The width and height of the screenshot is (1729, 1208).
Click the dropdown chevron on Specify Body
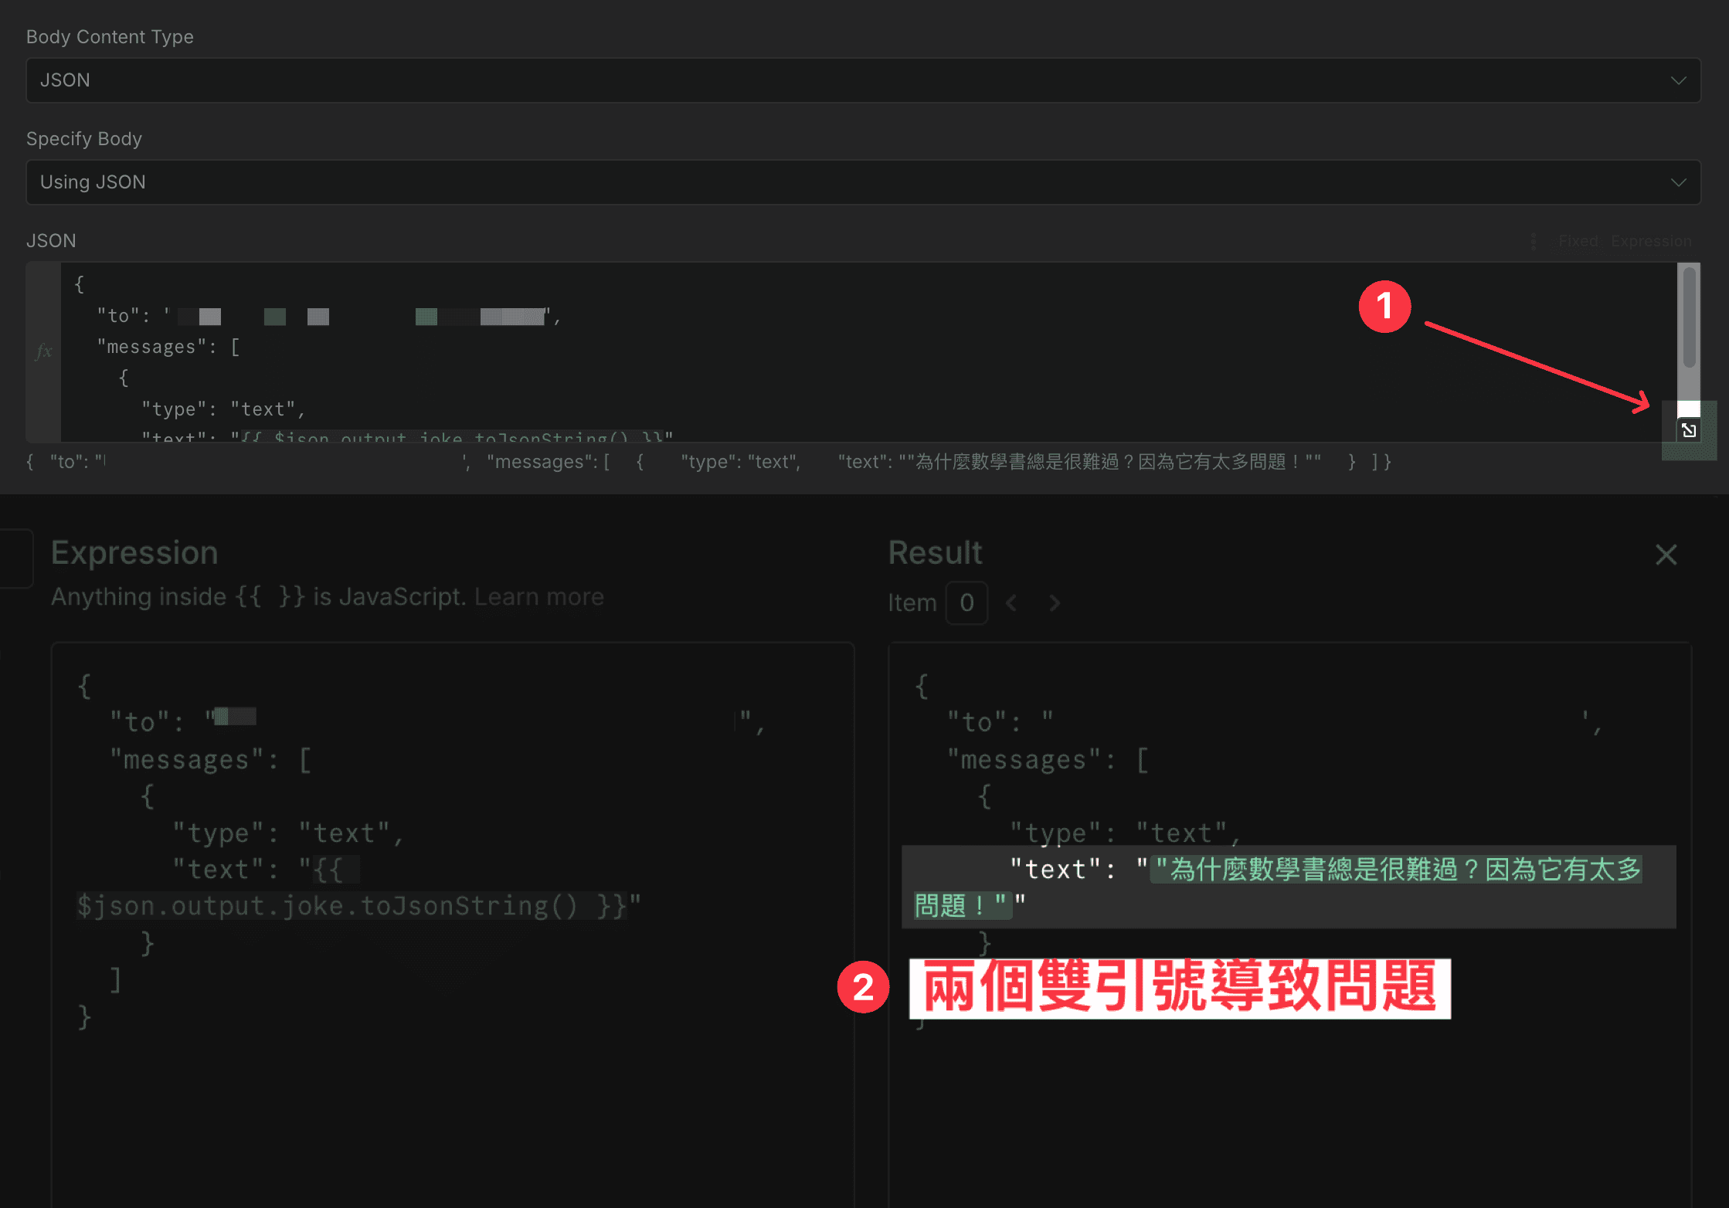(x=1678, y=182)
